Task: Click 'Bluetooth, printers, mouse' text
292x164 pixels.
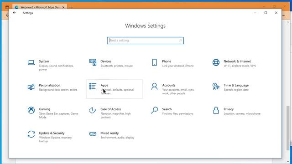Action: tap(117, 66)
